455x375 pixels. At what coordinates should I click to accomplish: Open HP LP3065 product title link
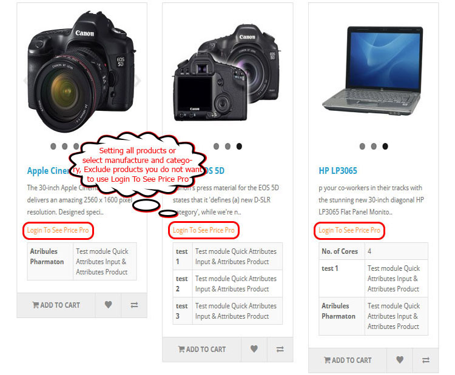338,171
